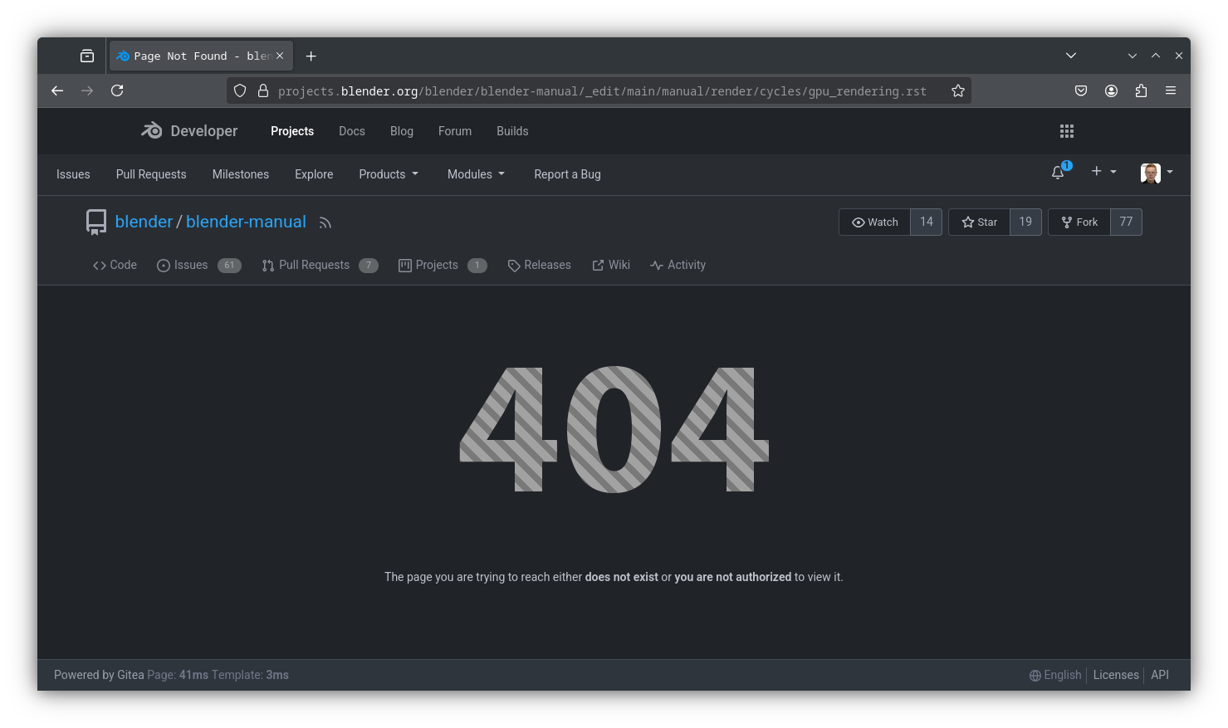Fork the blender-manual repository
Screen dimensions: 1228x728
[x=1079, y=222]
